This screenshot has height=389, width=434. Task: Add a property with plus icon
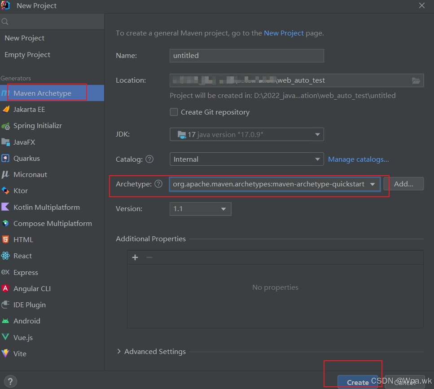135,257
